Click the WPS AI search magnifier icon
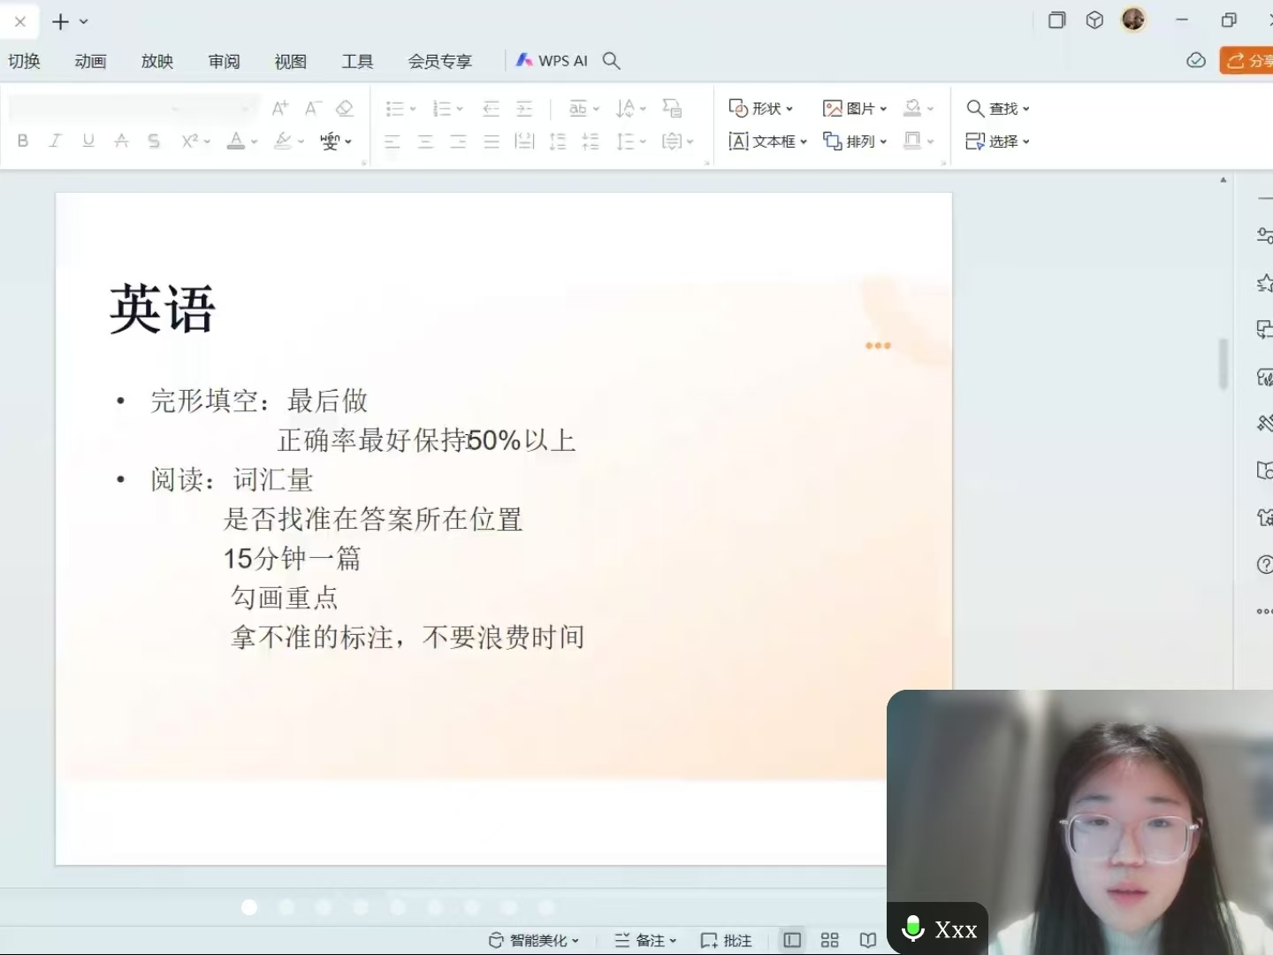Viewport: 1273px width, 955px height. (x=611, y=61)
